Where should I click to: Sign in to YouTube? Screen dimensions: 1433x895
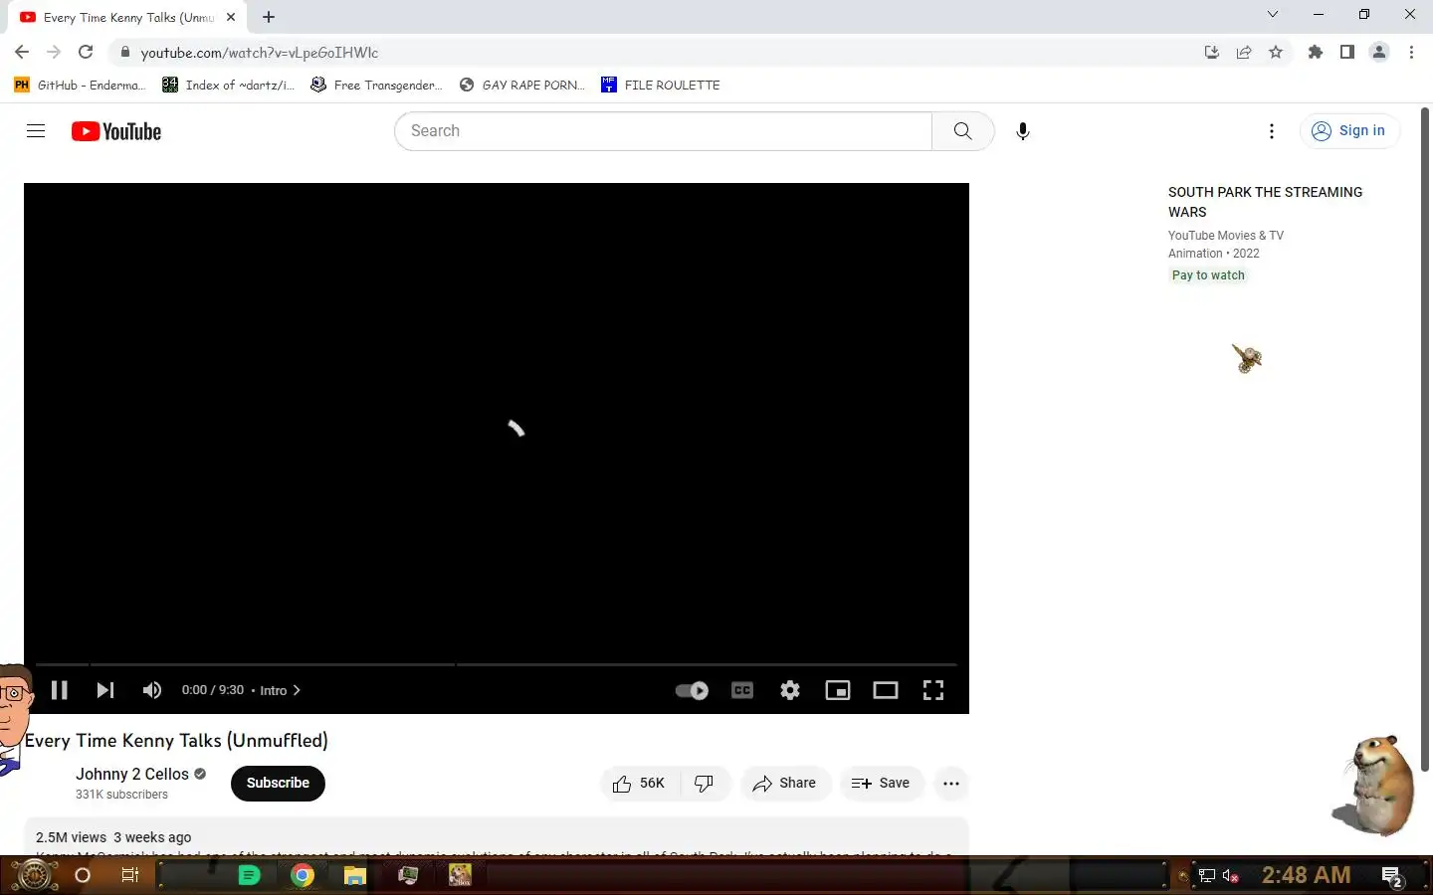click(1349, 131)
